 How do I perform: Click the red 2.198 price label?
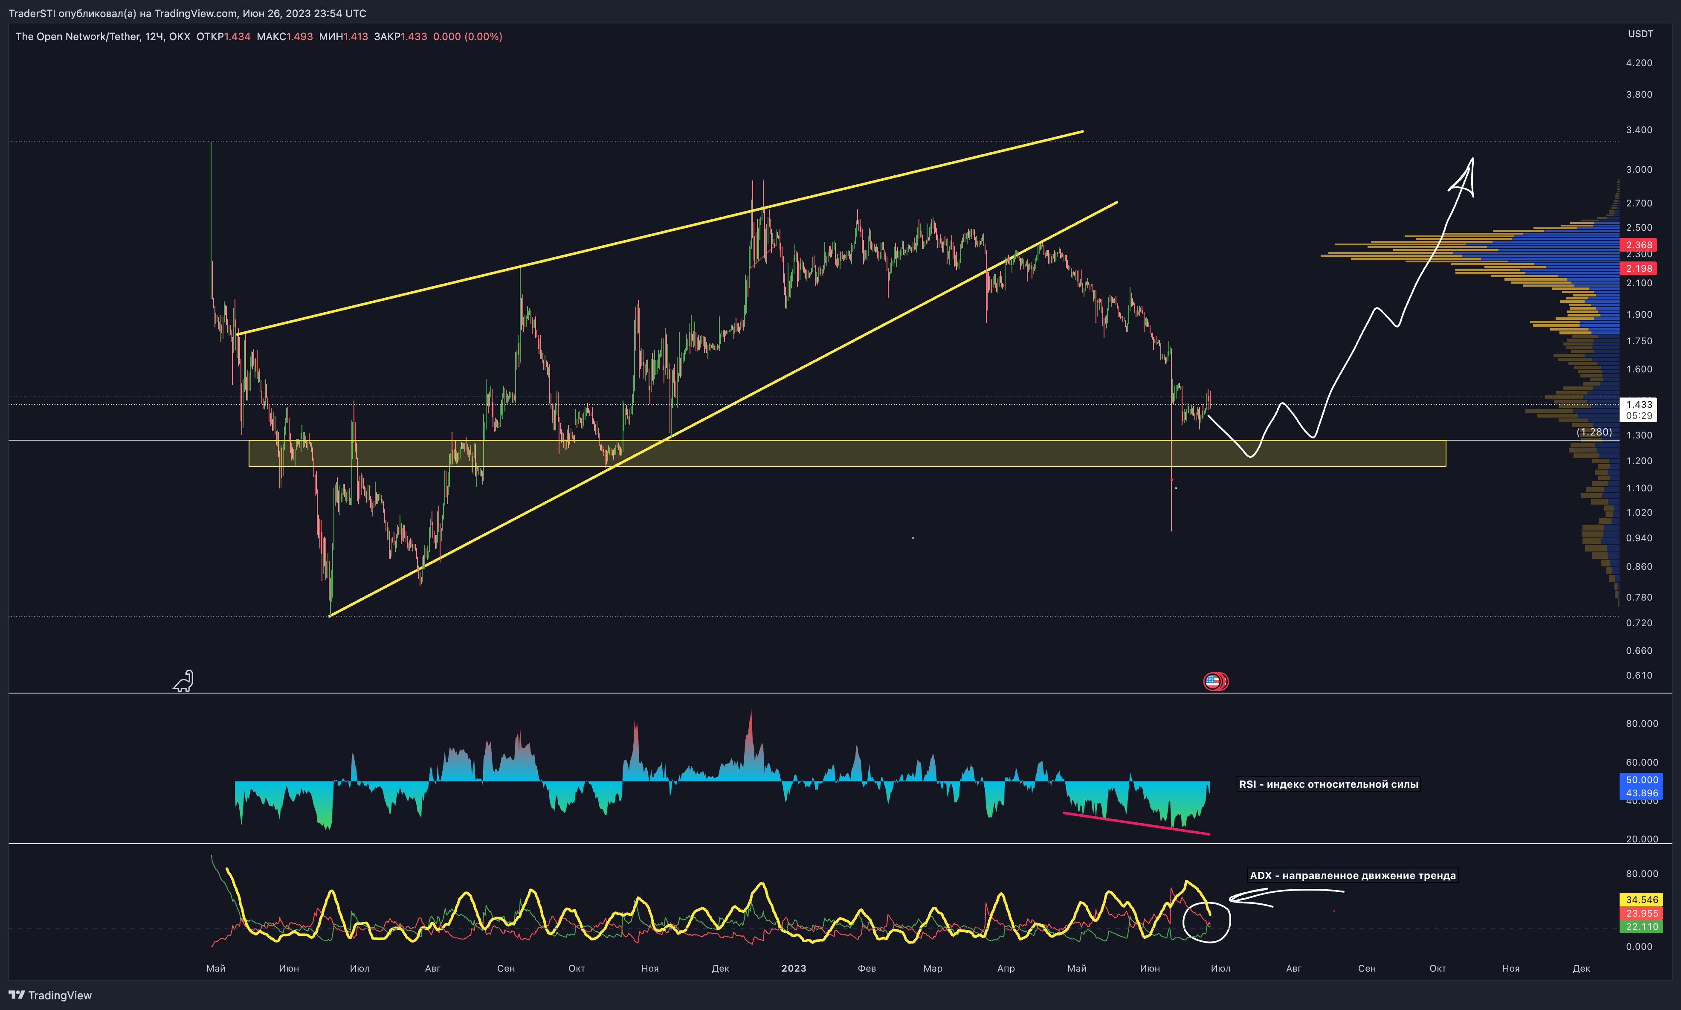coord(1638,268)
